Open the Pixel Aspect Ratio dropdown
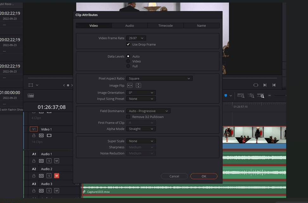308x203 pixels. (159, 78)
